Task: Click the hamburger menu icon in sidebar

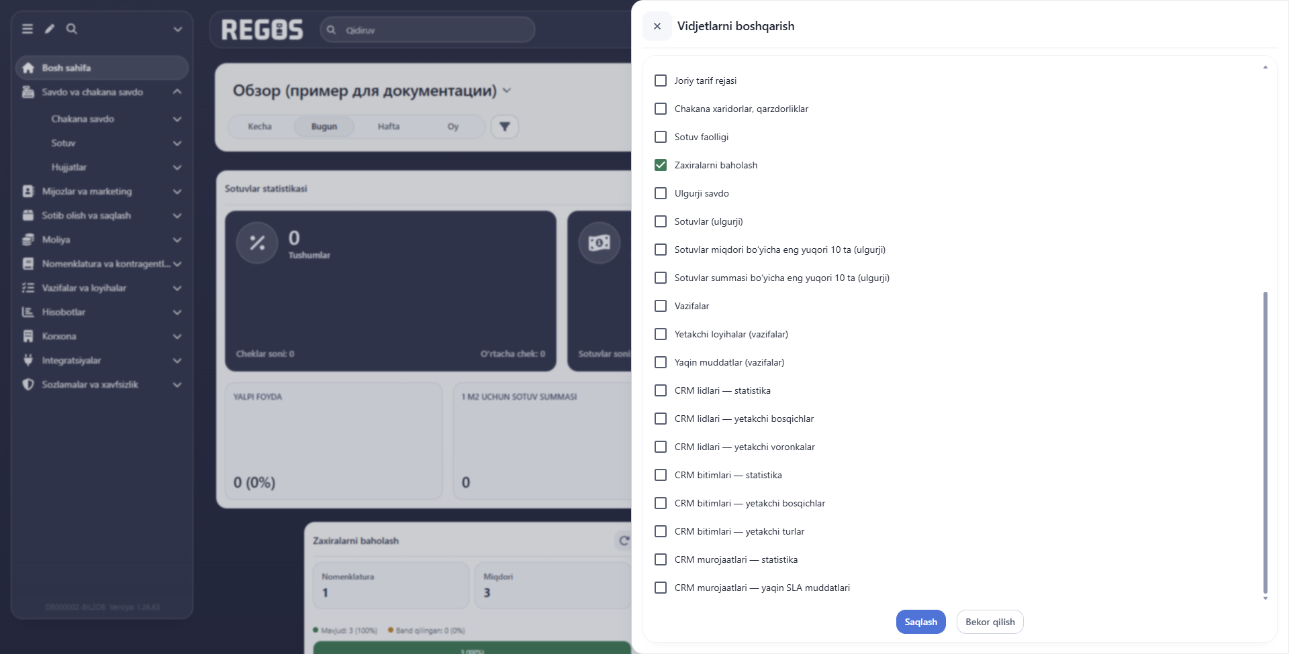Action: point(28,29)
